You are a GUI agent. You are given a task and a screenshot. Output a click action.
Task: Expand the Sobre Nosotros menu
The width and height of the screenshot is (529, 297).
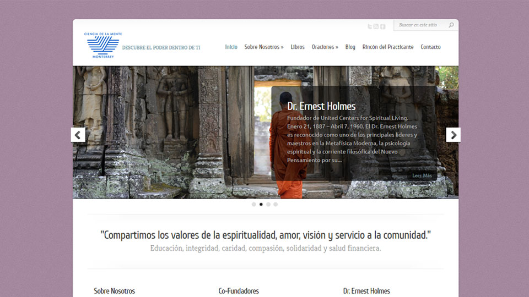click(263, 47)
